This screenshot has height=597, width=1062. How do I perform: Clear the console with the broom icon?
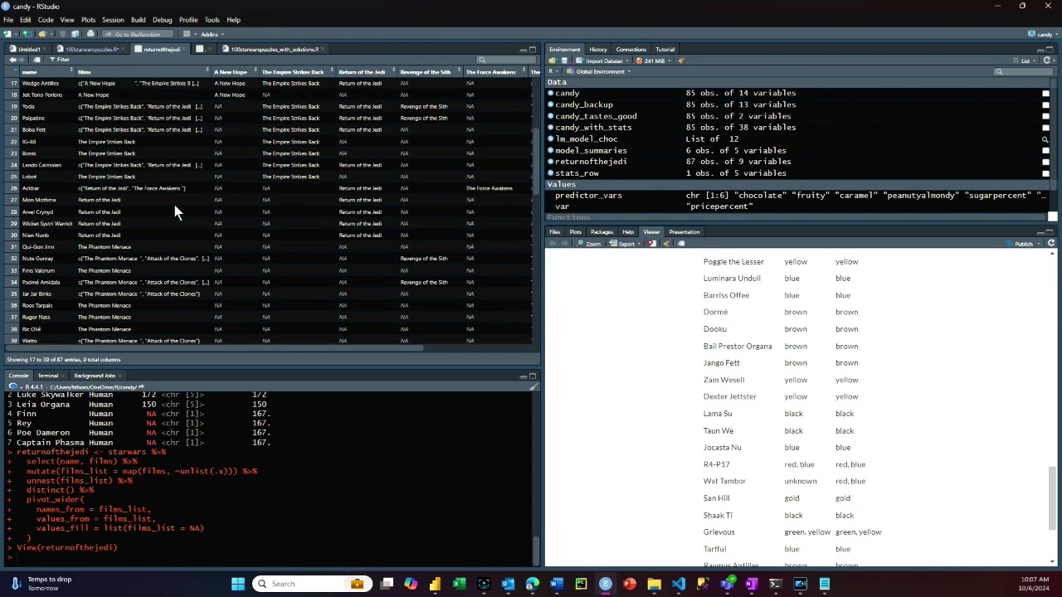click(x=533, y=387)
